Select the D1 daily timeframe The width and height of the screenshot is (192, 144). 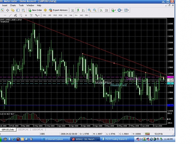point(76,15)
